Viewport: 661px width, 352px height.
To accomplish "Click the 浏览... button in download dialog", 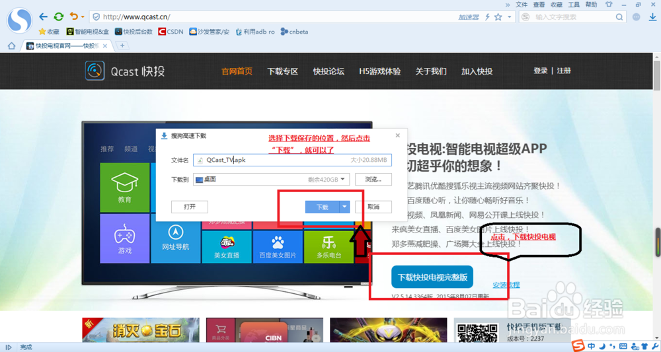I will coord(373,180).
